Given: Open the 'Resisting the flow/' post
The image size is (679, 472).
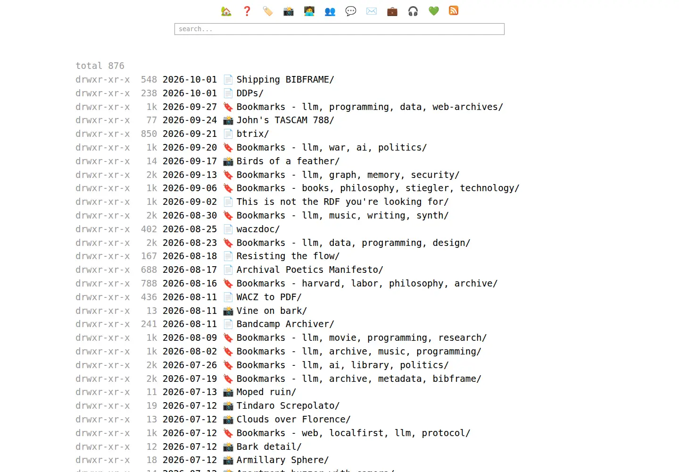Looking at the screenshot, I should click(x=288, y=256).
